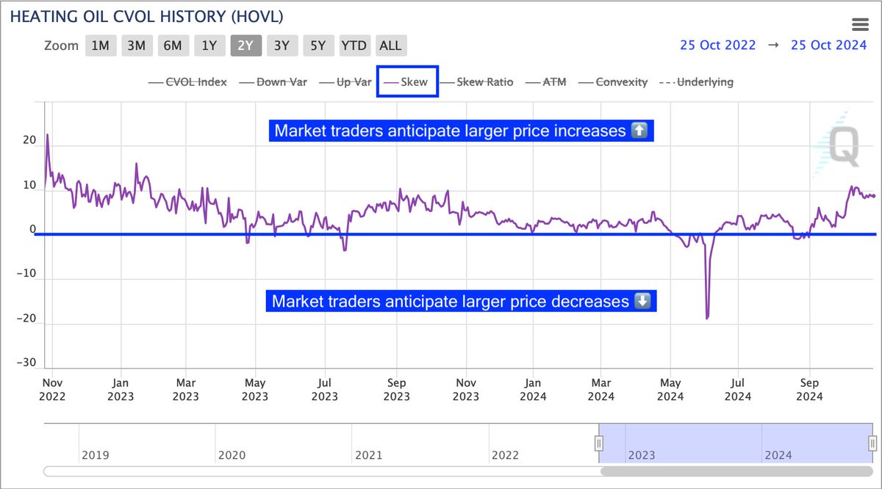Click the -30 y-axis label
Screen dimensions: 882x489
click(x=26, y=363)
